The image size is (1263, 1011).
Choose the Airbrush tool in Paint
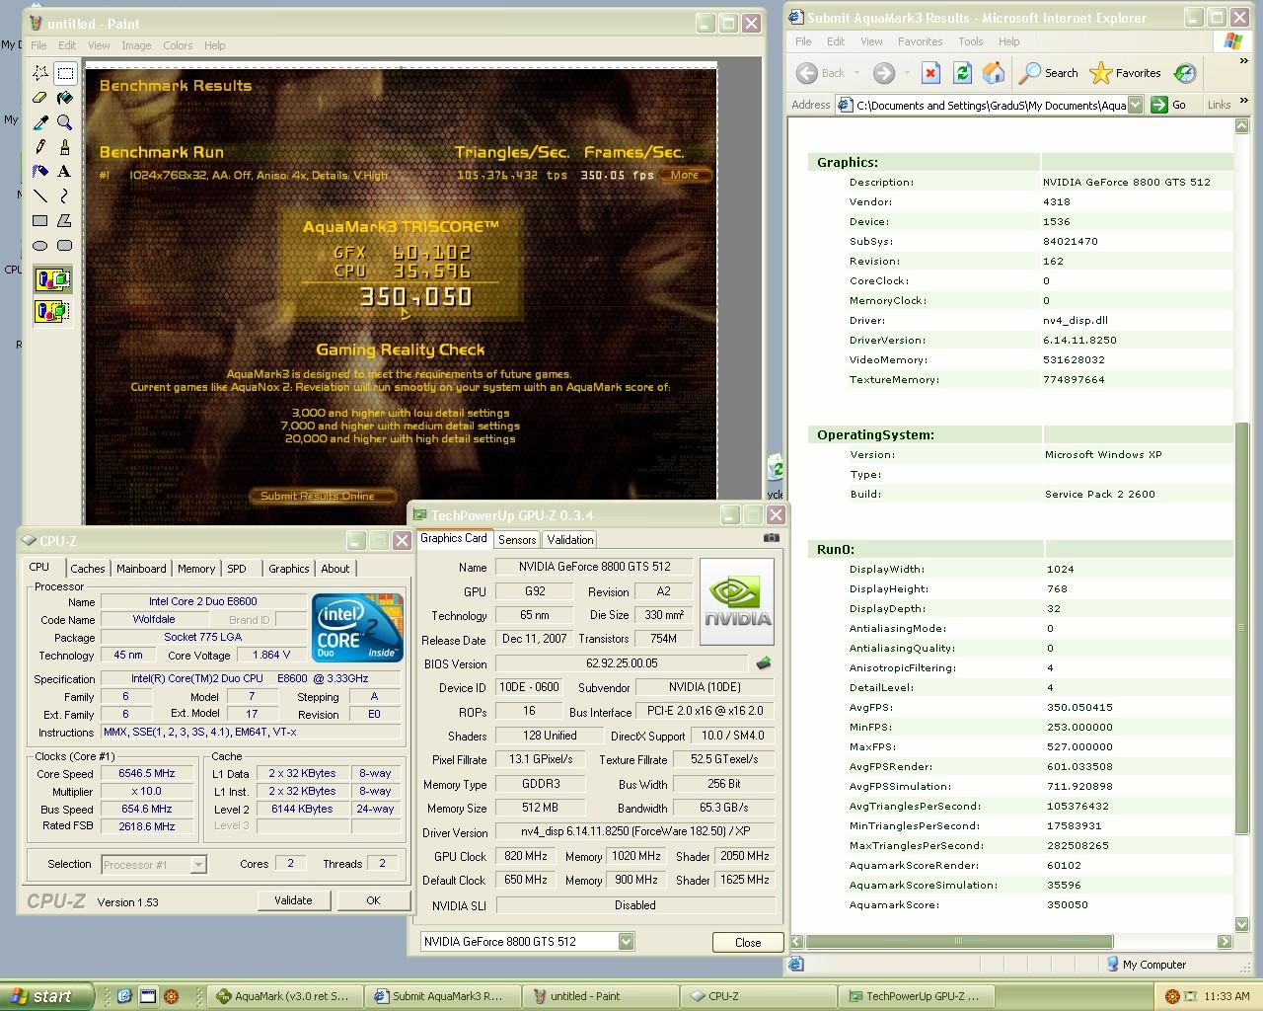pos(40,172)
